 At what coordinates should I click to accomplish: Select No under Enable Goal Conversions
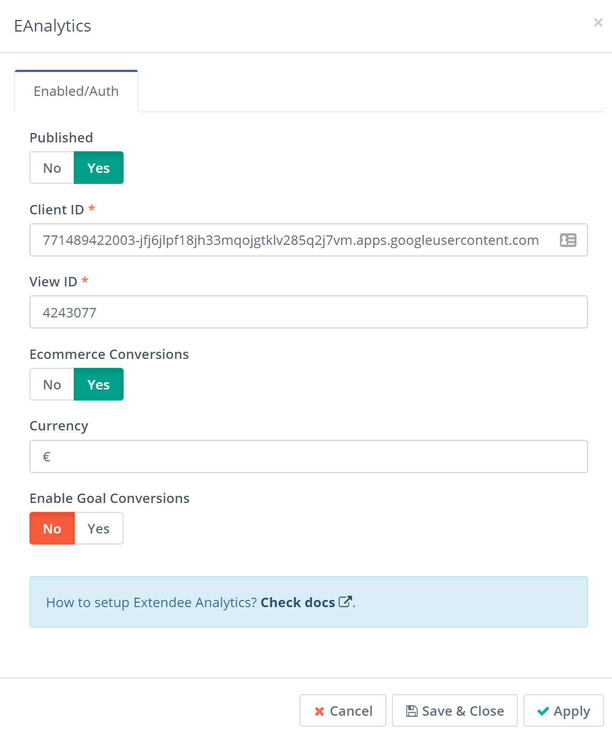click(52, 528)
